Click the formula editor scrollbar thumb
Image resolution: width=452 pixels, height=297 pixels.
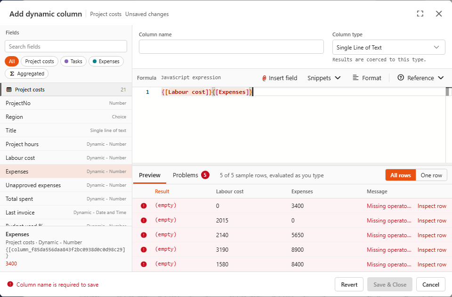tap(448, 91)
